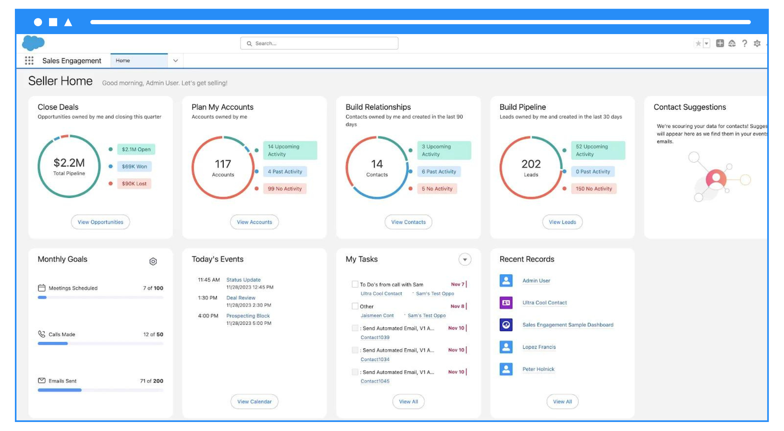
Task: Expand the My Tasks filter dropdown
Action: pyautogui.click(x=465, y=259)
